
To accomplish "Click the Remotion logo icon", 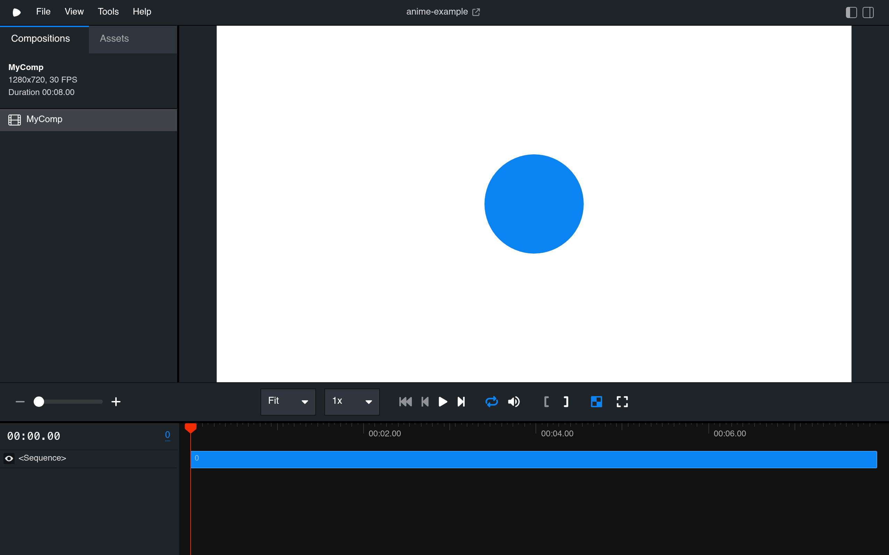I will tap(17, 12).
